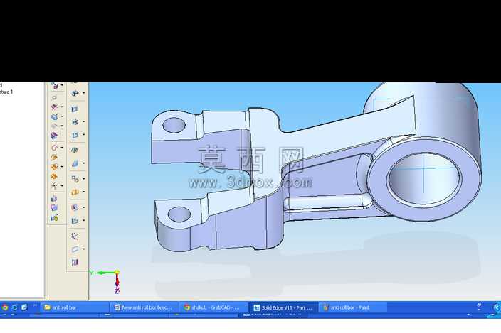The image size is (501, 333).
Task: Open dropdown arrow beside the purple-pink feature icon
Action: click(x=62, y=107)
